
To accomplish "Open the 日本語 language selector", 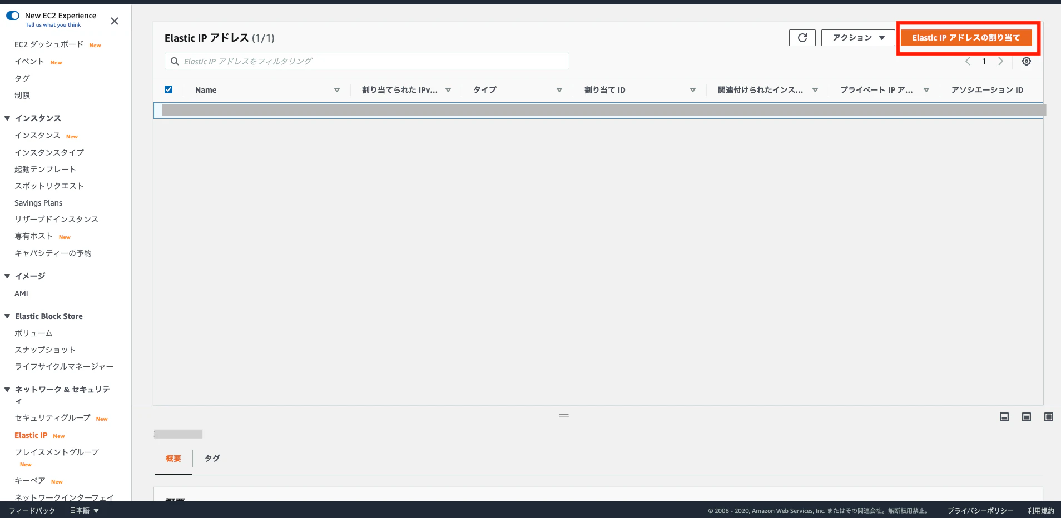I will point(84,510).
